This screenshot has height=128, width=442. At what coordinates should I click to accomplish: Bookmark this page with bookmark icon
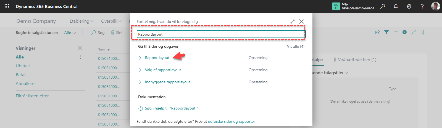pos(422,32)
